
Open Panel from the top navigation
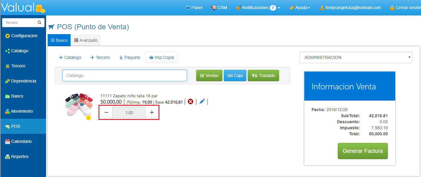[194, 8]
